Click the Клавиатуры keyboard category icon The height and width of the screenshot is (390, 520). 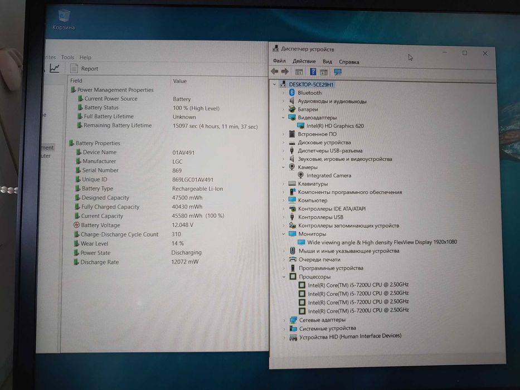292,183
